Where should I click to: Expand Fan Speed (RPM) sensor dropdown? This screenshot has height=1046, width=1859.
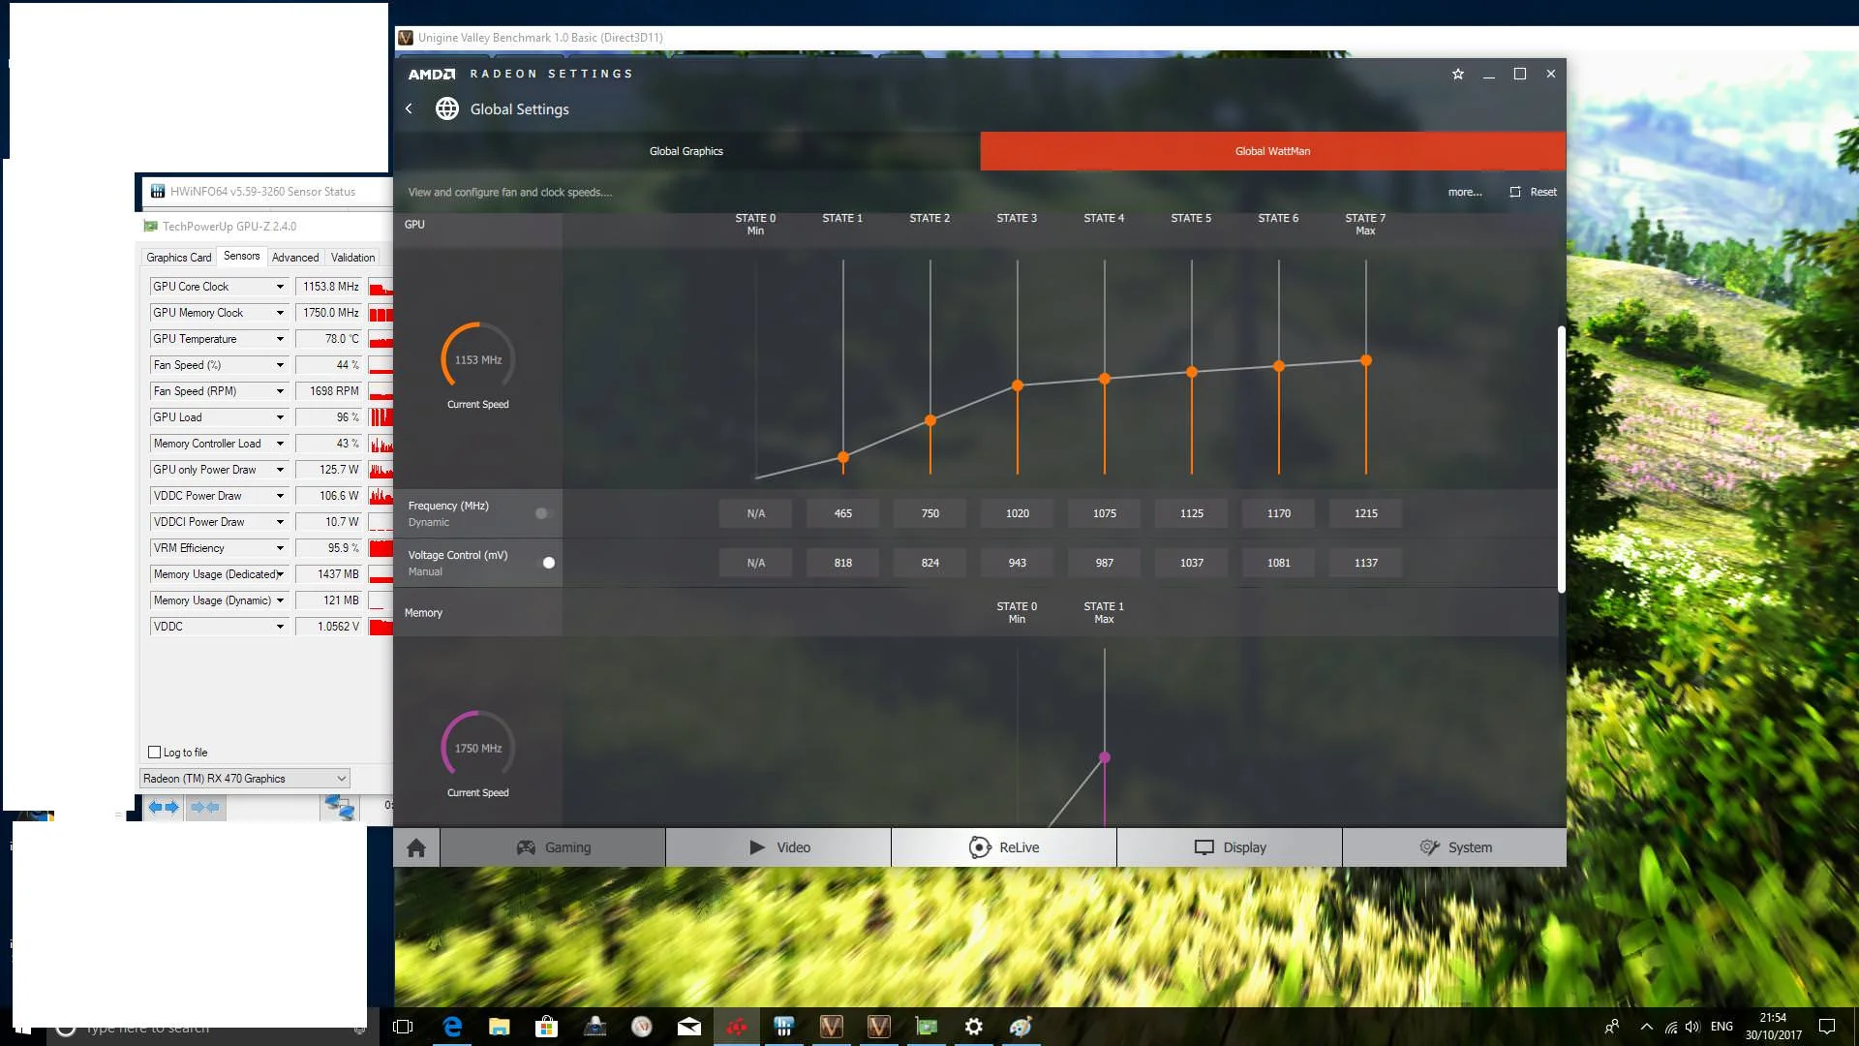click(x=280, y=391)
